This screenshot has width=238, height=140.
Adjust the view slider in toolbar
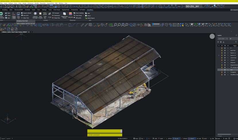coord(156,24)
